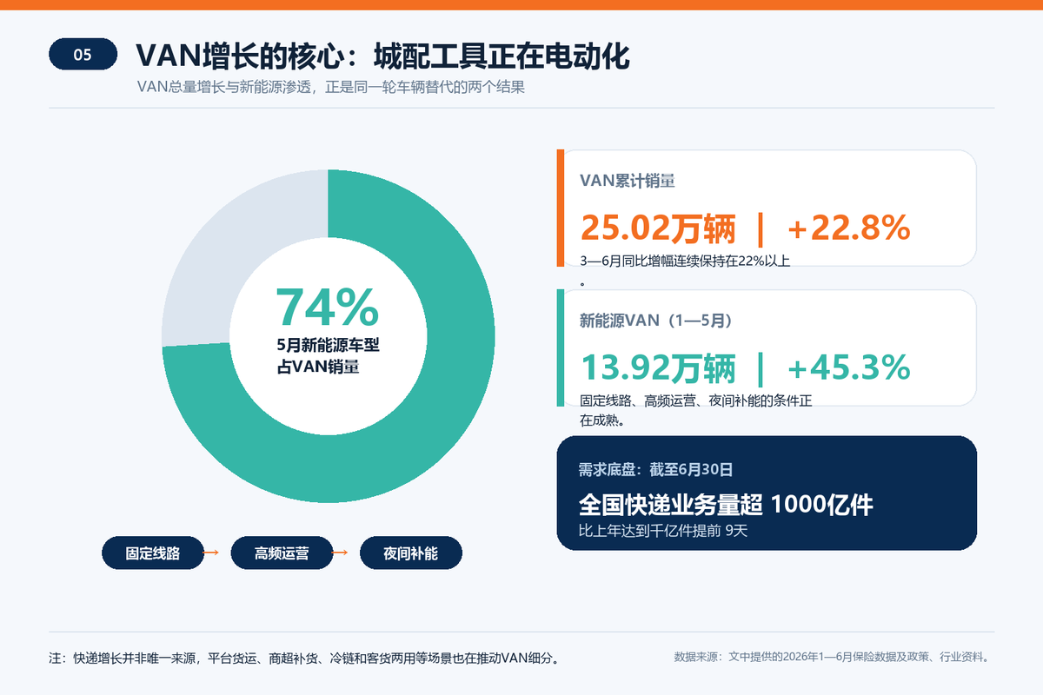Click the text '全国快递业务量超 1000亿件'
The width and height of the screenshot is (1043, 695).
coord(726,505)
